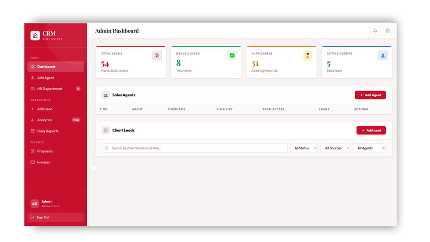
Task: Click the In Progress hourglass icon
Action: (x=307, y=55)
